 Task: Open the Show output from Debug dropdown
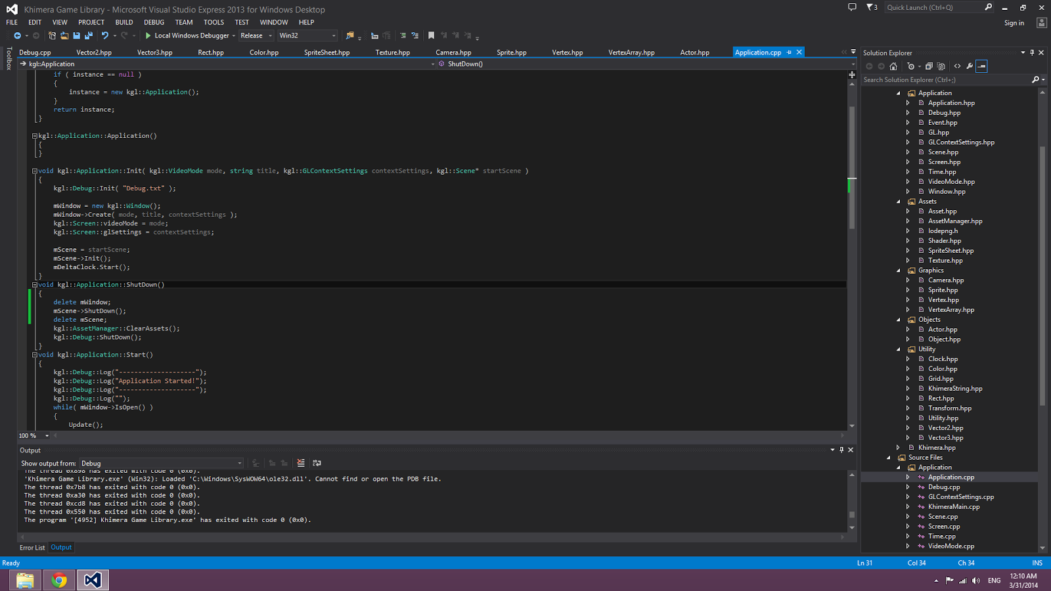162,463
